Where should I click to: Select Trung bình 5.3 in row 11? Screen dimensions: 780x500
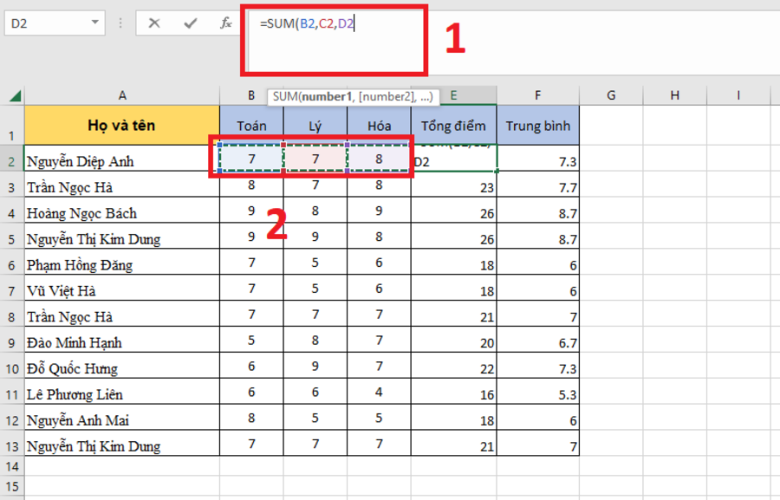(537, 391)
